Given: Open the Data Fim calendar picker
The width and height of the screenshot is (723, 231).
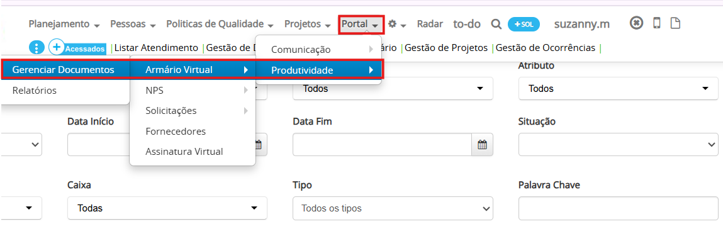Looking at the screenshot, I should [482, 145].
